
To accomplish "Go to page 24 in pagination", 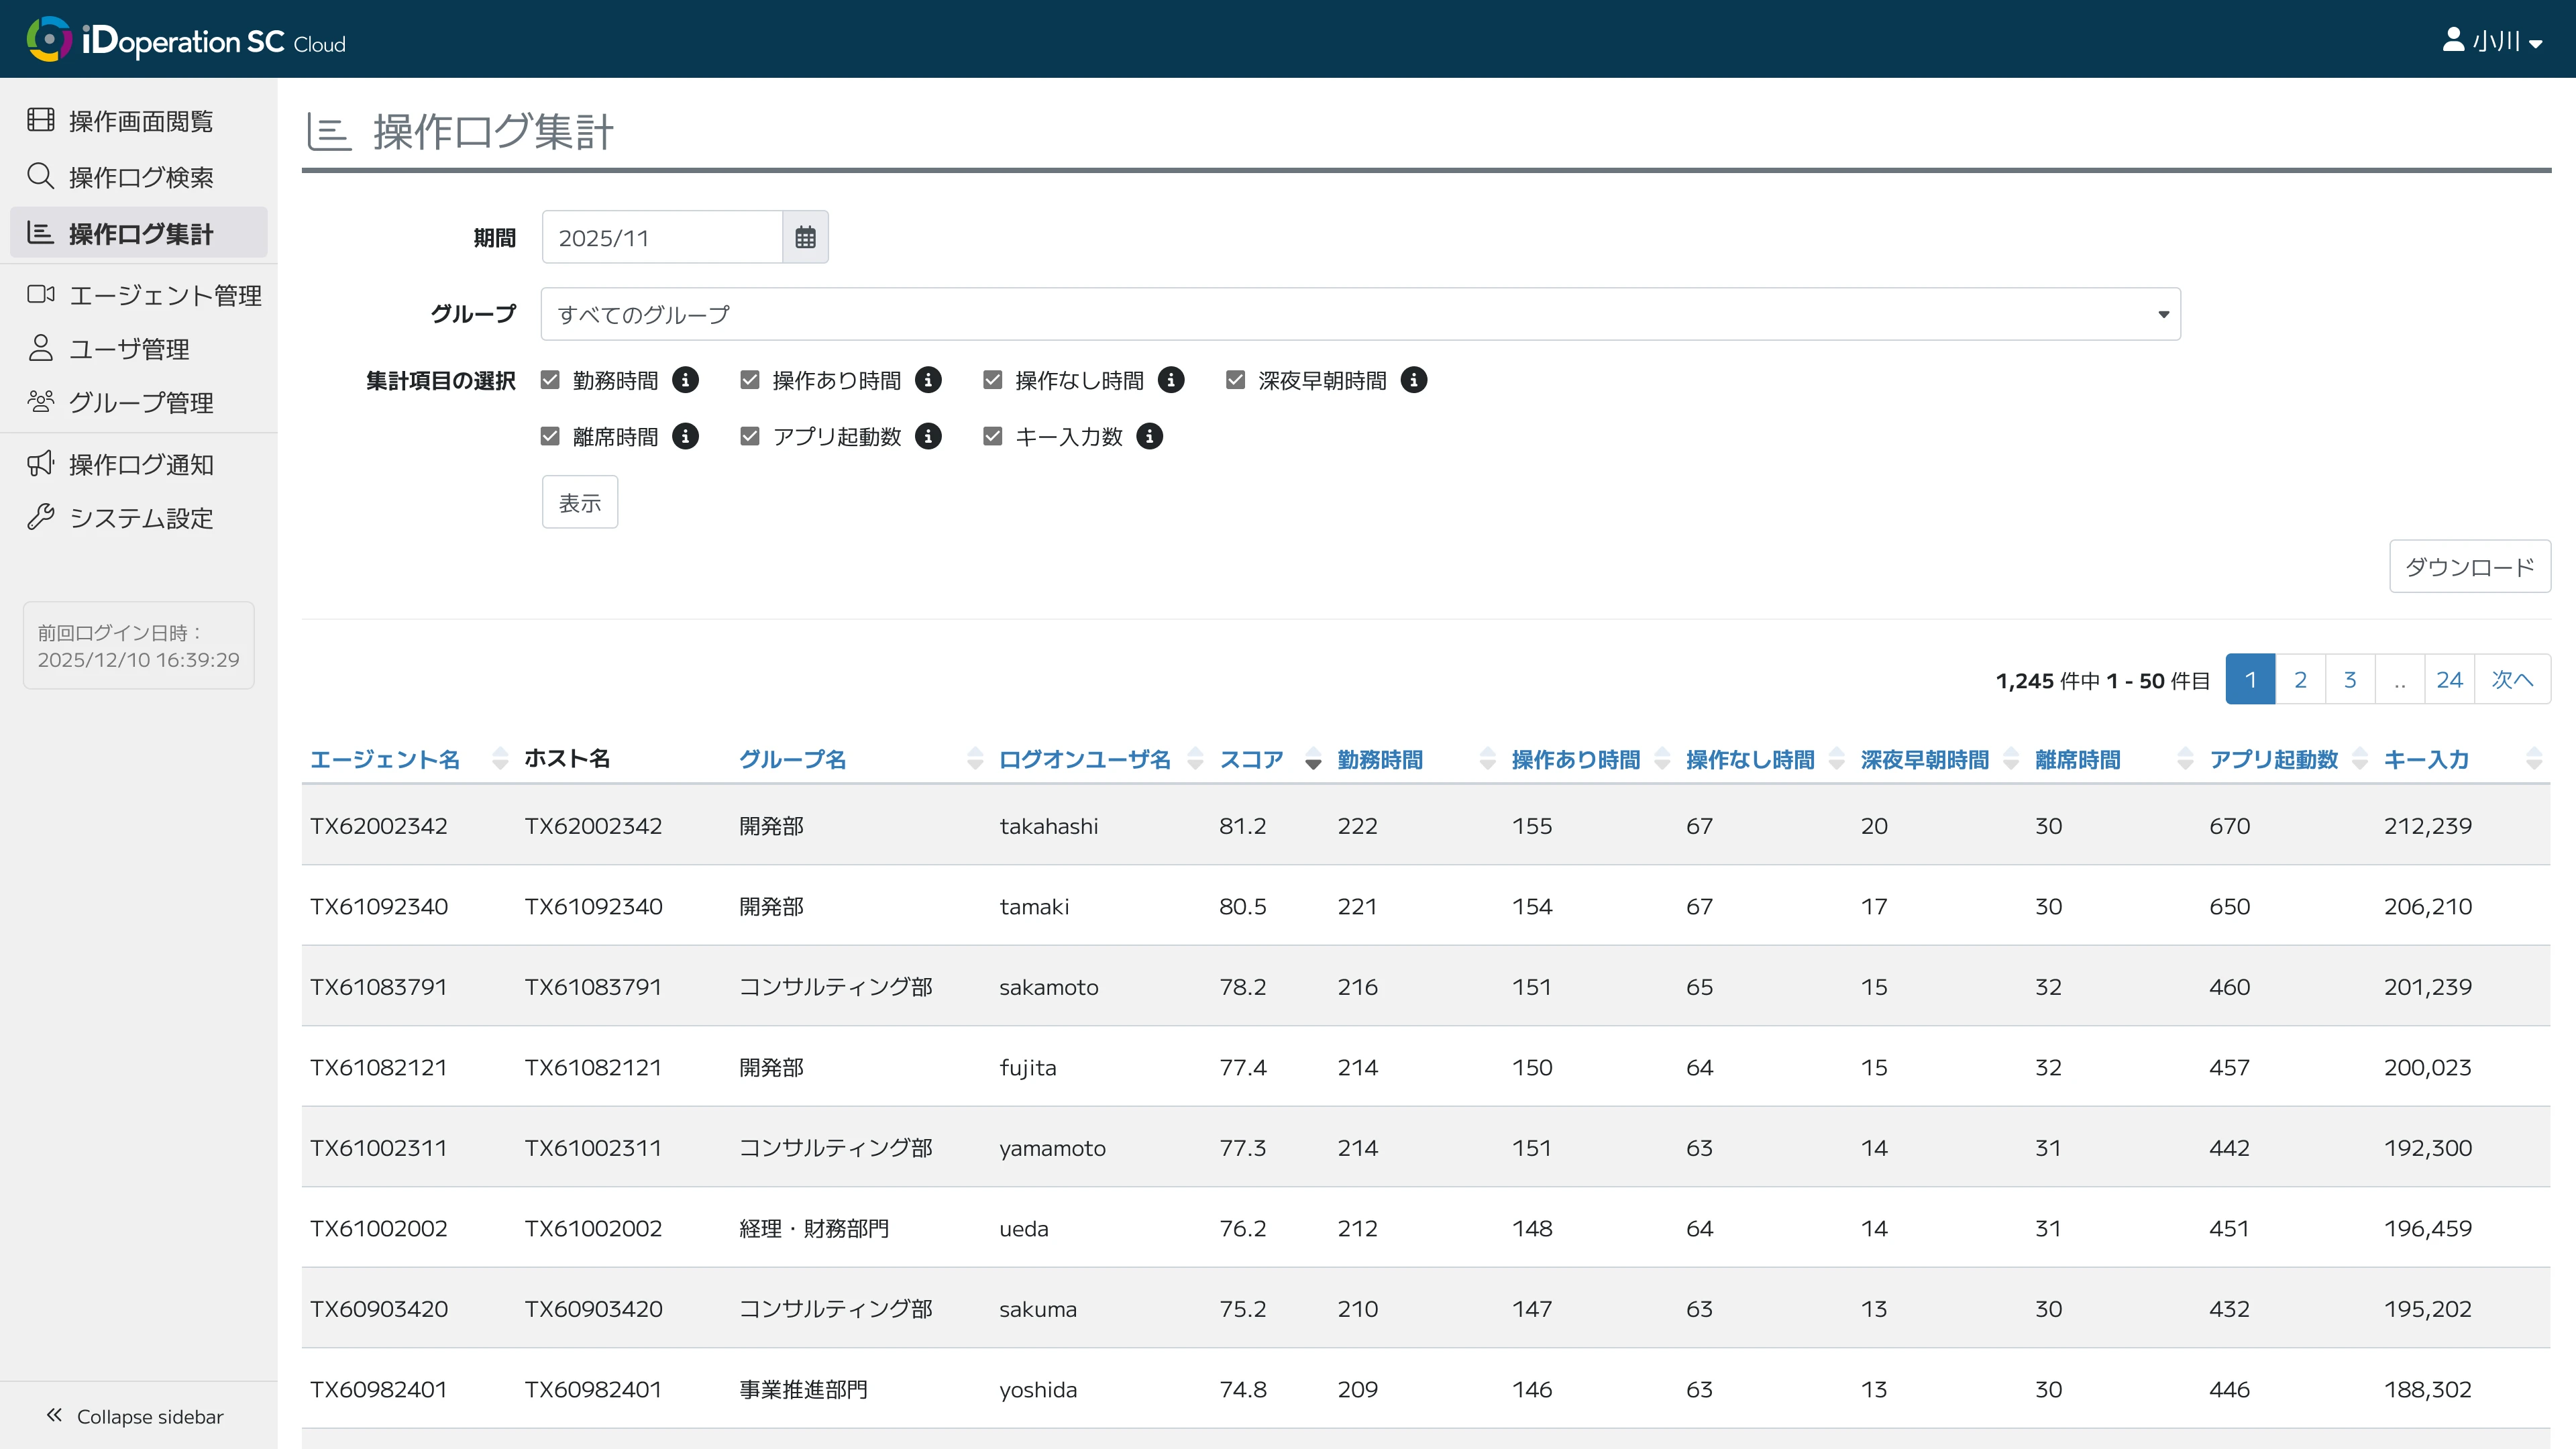I will pos(2449,680).
